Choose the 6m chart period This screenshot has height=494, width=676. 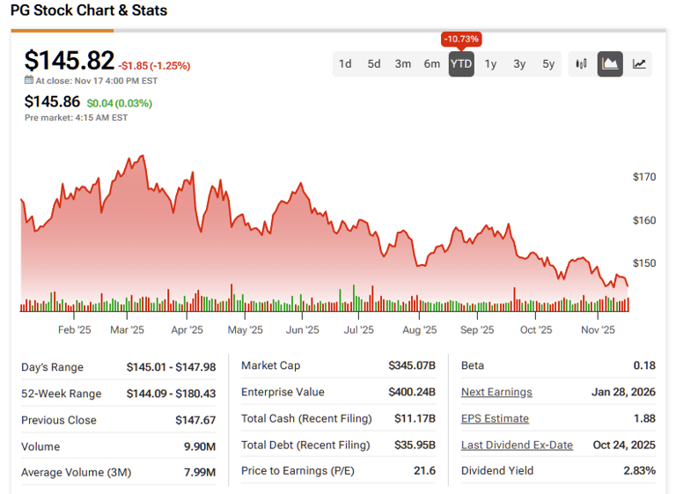coord(432,63)
